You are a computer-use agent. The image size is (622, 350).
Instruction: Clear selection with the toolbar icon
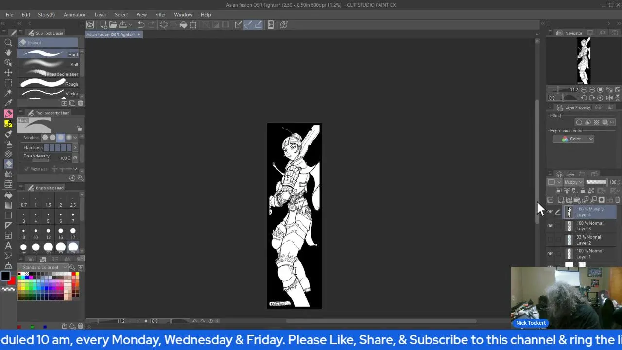click(164, 24)
